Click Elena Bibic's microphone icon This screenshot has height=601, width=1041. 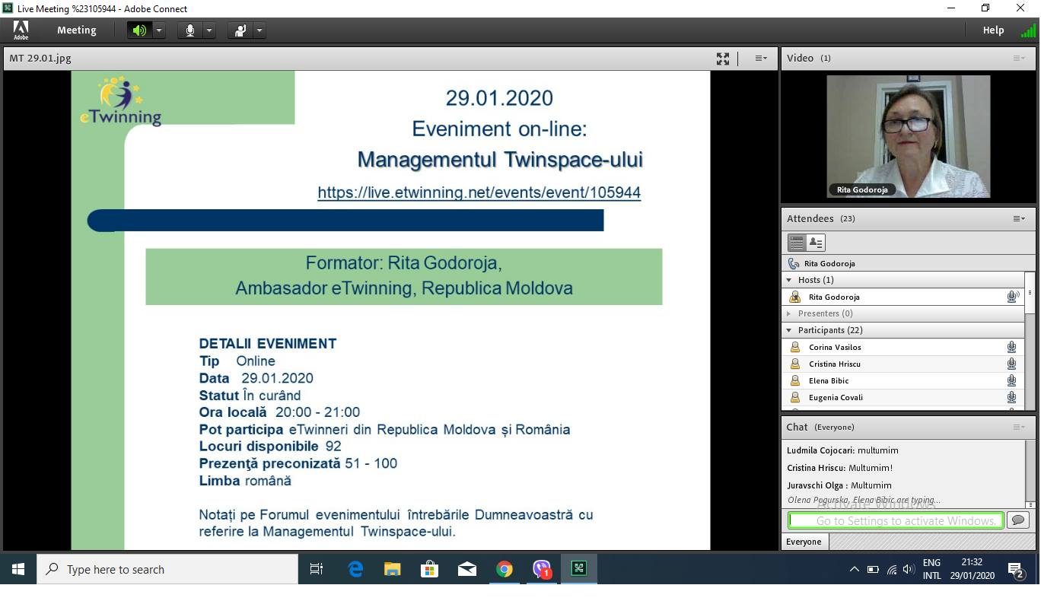tap(1012, 380)
